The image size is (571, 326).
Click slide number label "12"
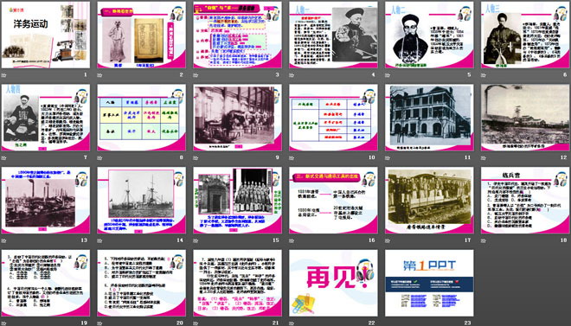[564, 157]
